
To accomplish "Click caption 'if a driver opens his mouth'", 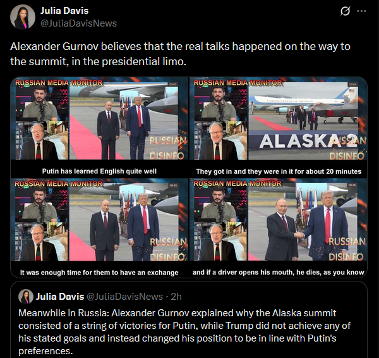I will pyautogui.click(x=278, y=273).
